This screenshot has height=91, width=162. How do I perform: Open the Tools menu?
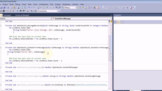point(35,5)
